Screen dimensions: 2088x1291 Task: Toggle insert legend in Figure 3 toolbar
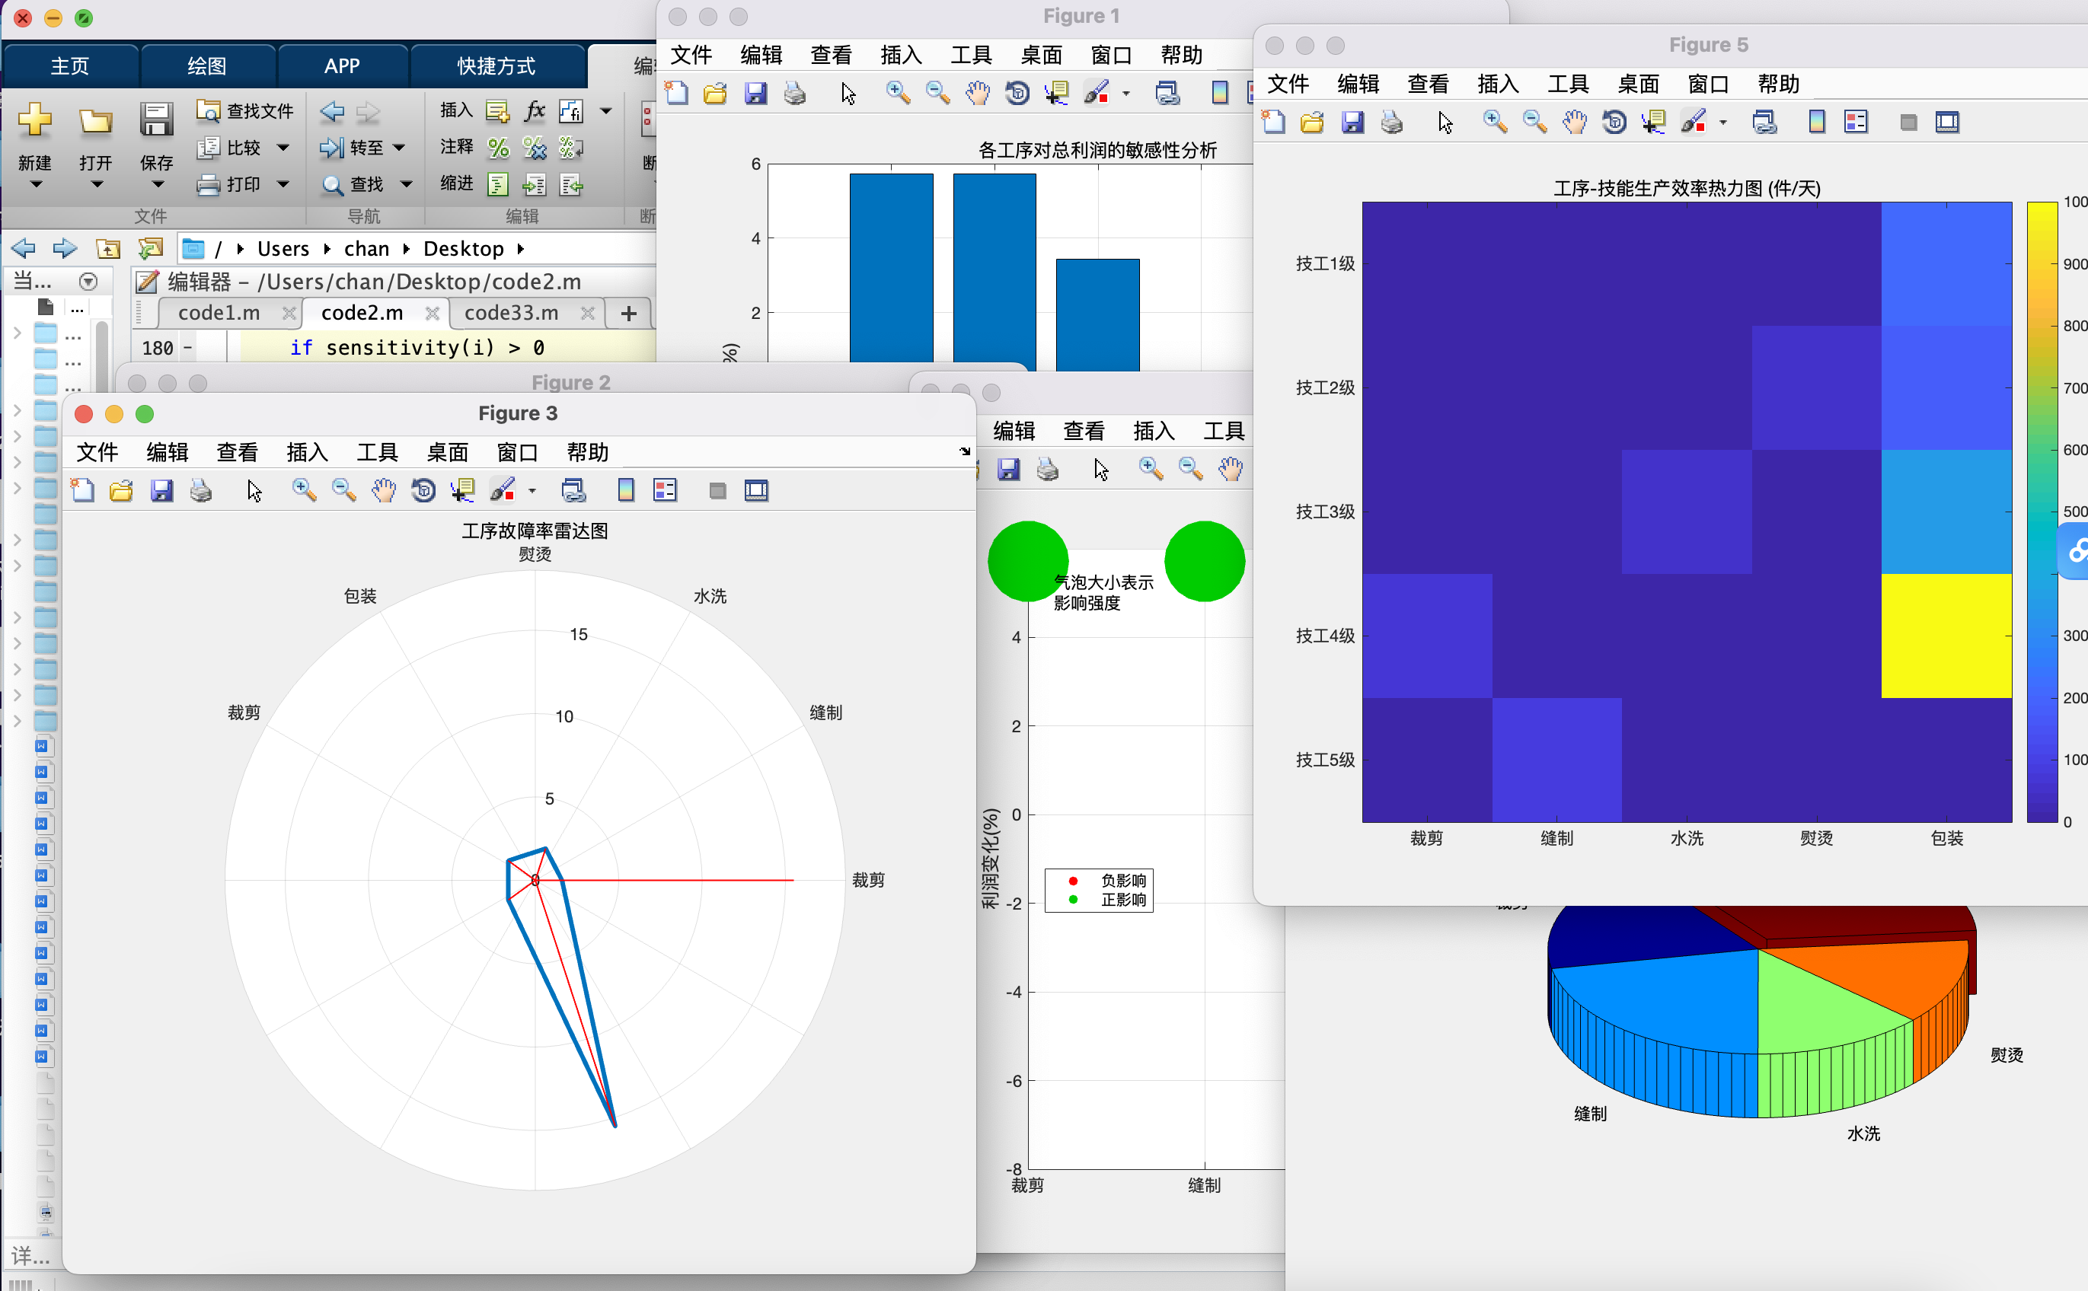665,490
